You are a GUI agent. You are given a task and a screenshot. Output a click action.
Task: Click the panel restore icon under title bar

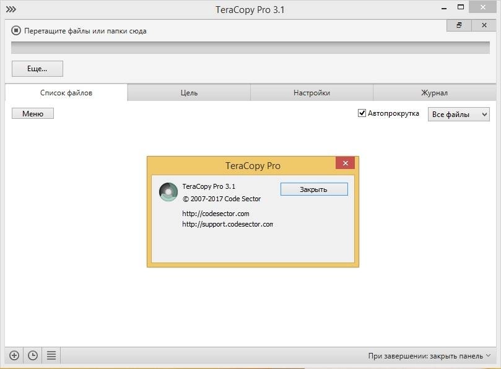[x=459, y=25]
